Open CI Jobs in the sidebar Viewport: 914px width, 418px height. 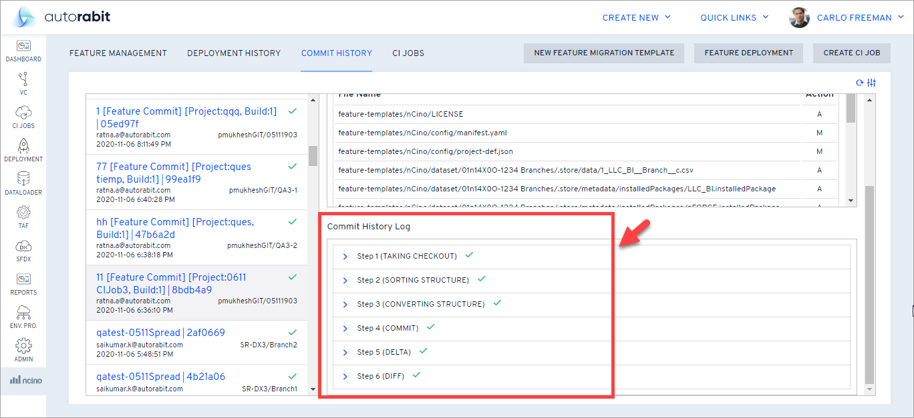[x=23, y=113]
